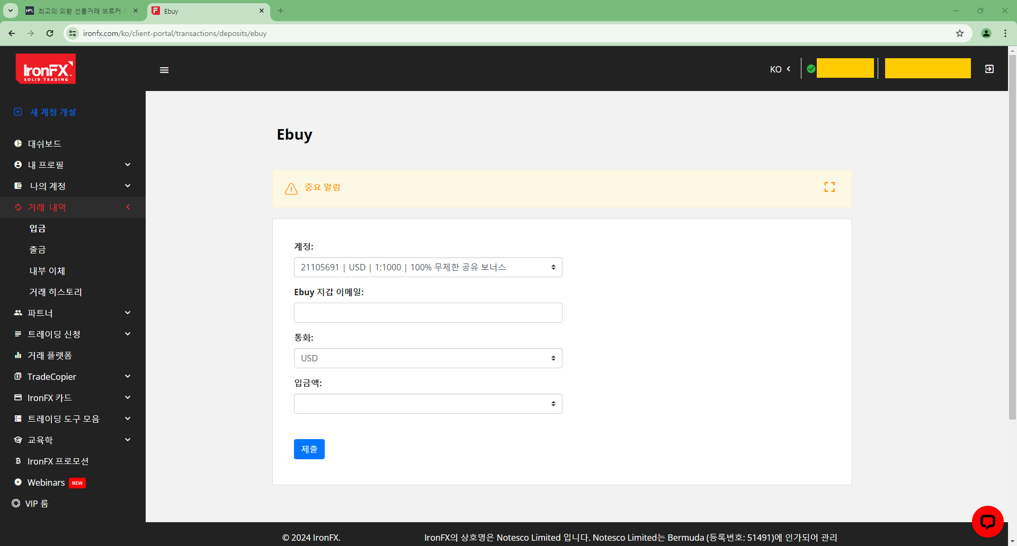Expand the important notice fullscreen icon
The height and width of the screenshot is (546, 1017).
829,187
